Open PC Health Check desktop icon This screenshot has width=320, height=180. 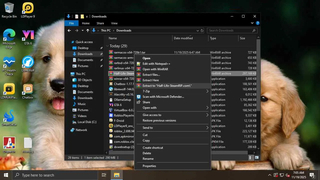click(9, 66)
